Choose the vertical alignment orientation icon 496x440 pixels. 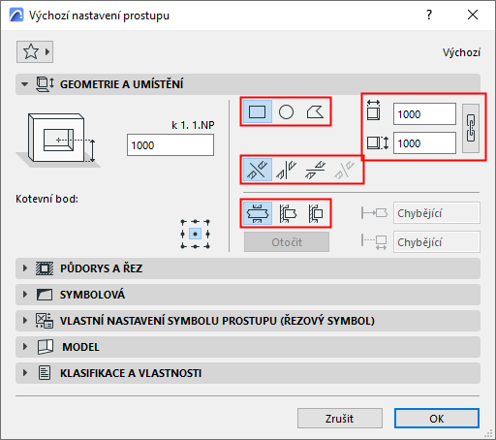pos(286,170)
